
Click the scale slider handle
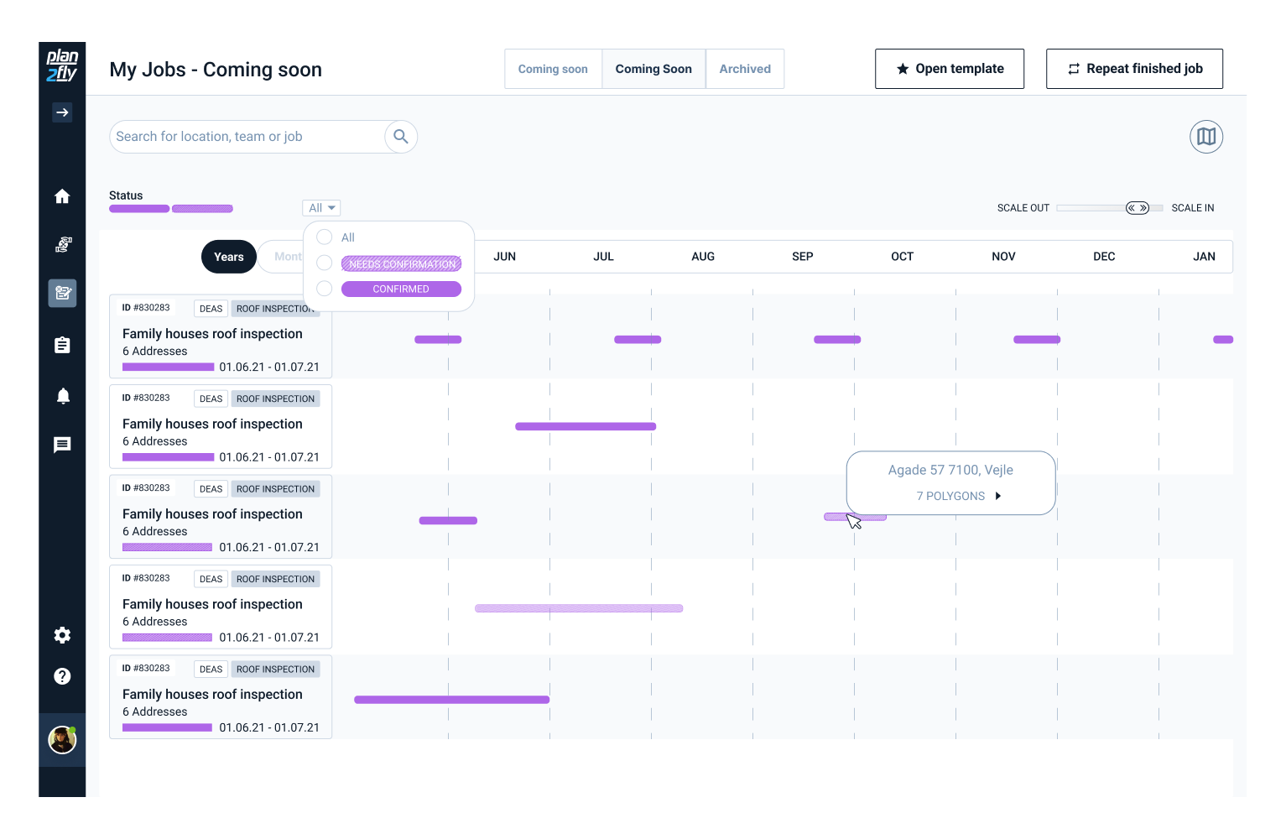pyautogui.click(x=1138, y=208)
